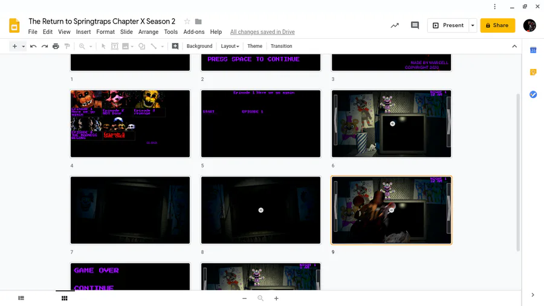Select the highlighted slide 9 thumbnail
This screenshot has height=306, width=544.
pos(391,210)
